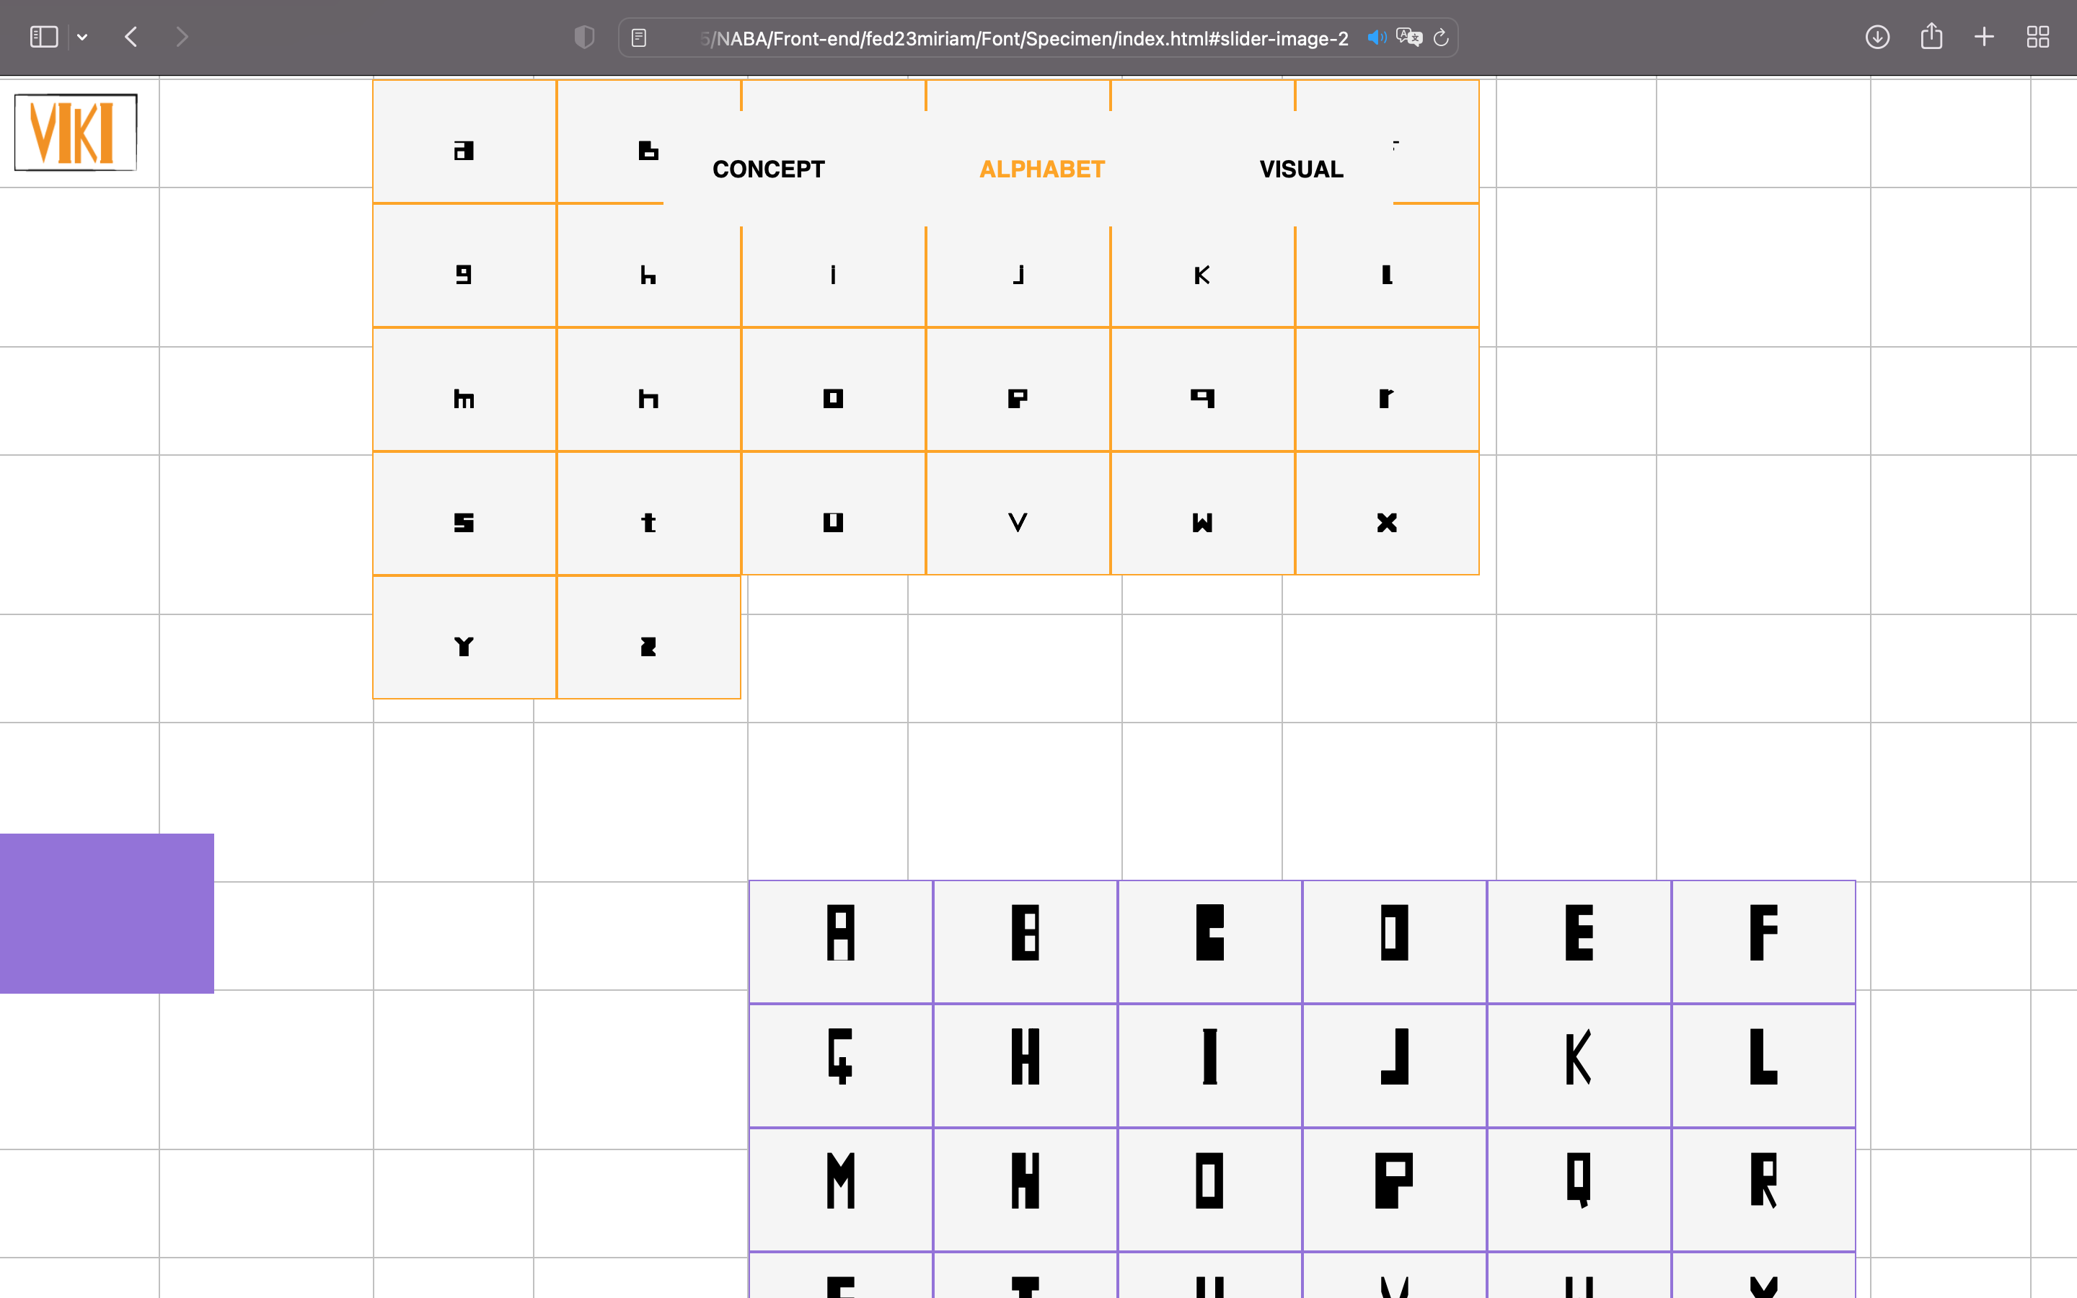Show the downloads list
Screen dimensions: 2077x1298
1877,37
